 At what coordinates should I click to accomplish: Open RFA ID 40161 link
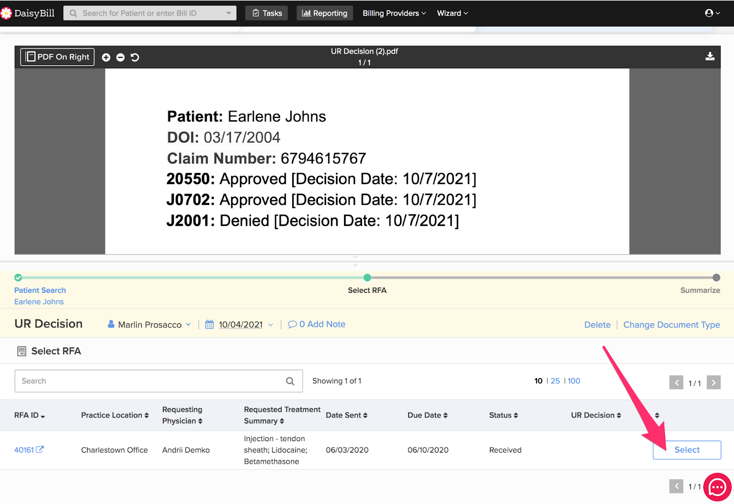click(24, 450)
